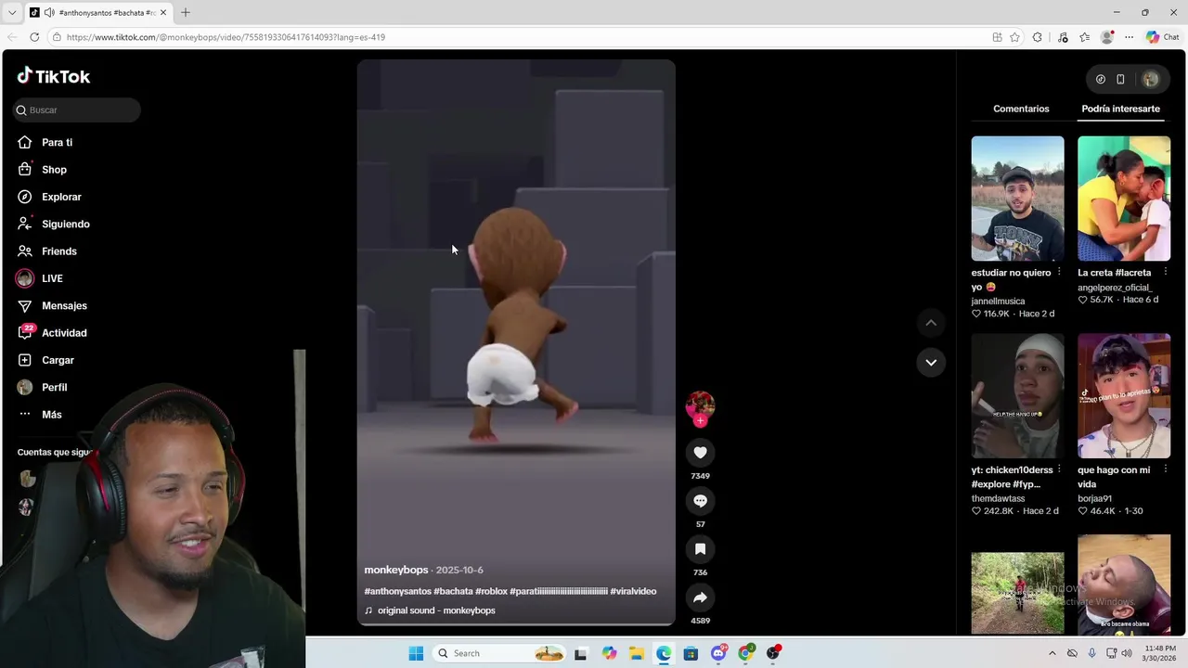Click the #bachata hashtag
The width and height of the screenshot is (1188, 668).
click(x=453, y=591)
